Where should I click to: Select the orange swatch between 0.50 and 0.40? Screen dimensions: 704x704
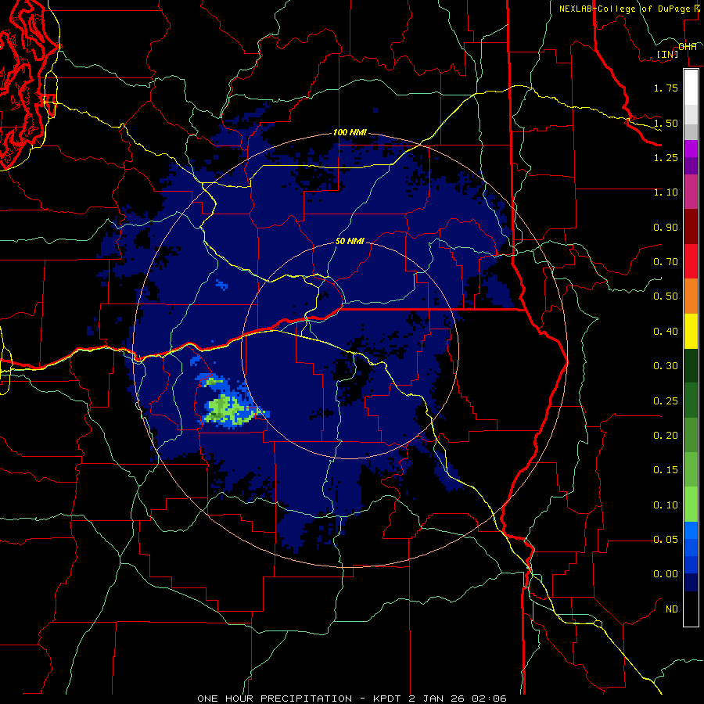coord(691,296)
